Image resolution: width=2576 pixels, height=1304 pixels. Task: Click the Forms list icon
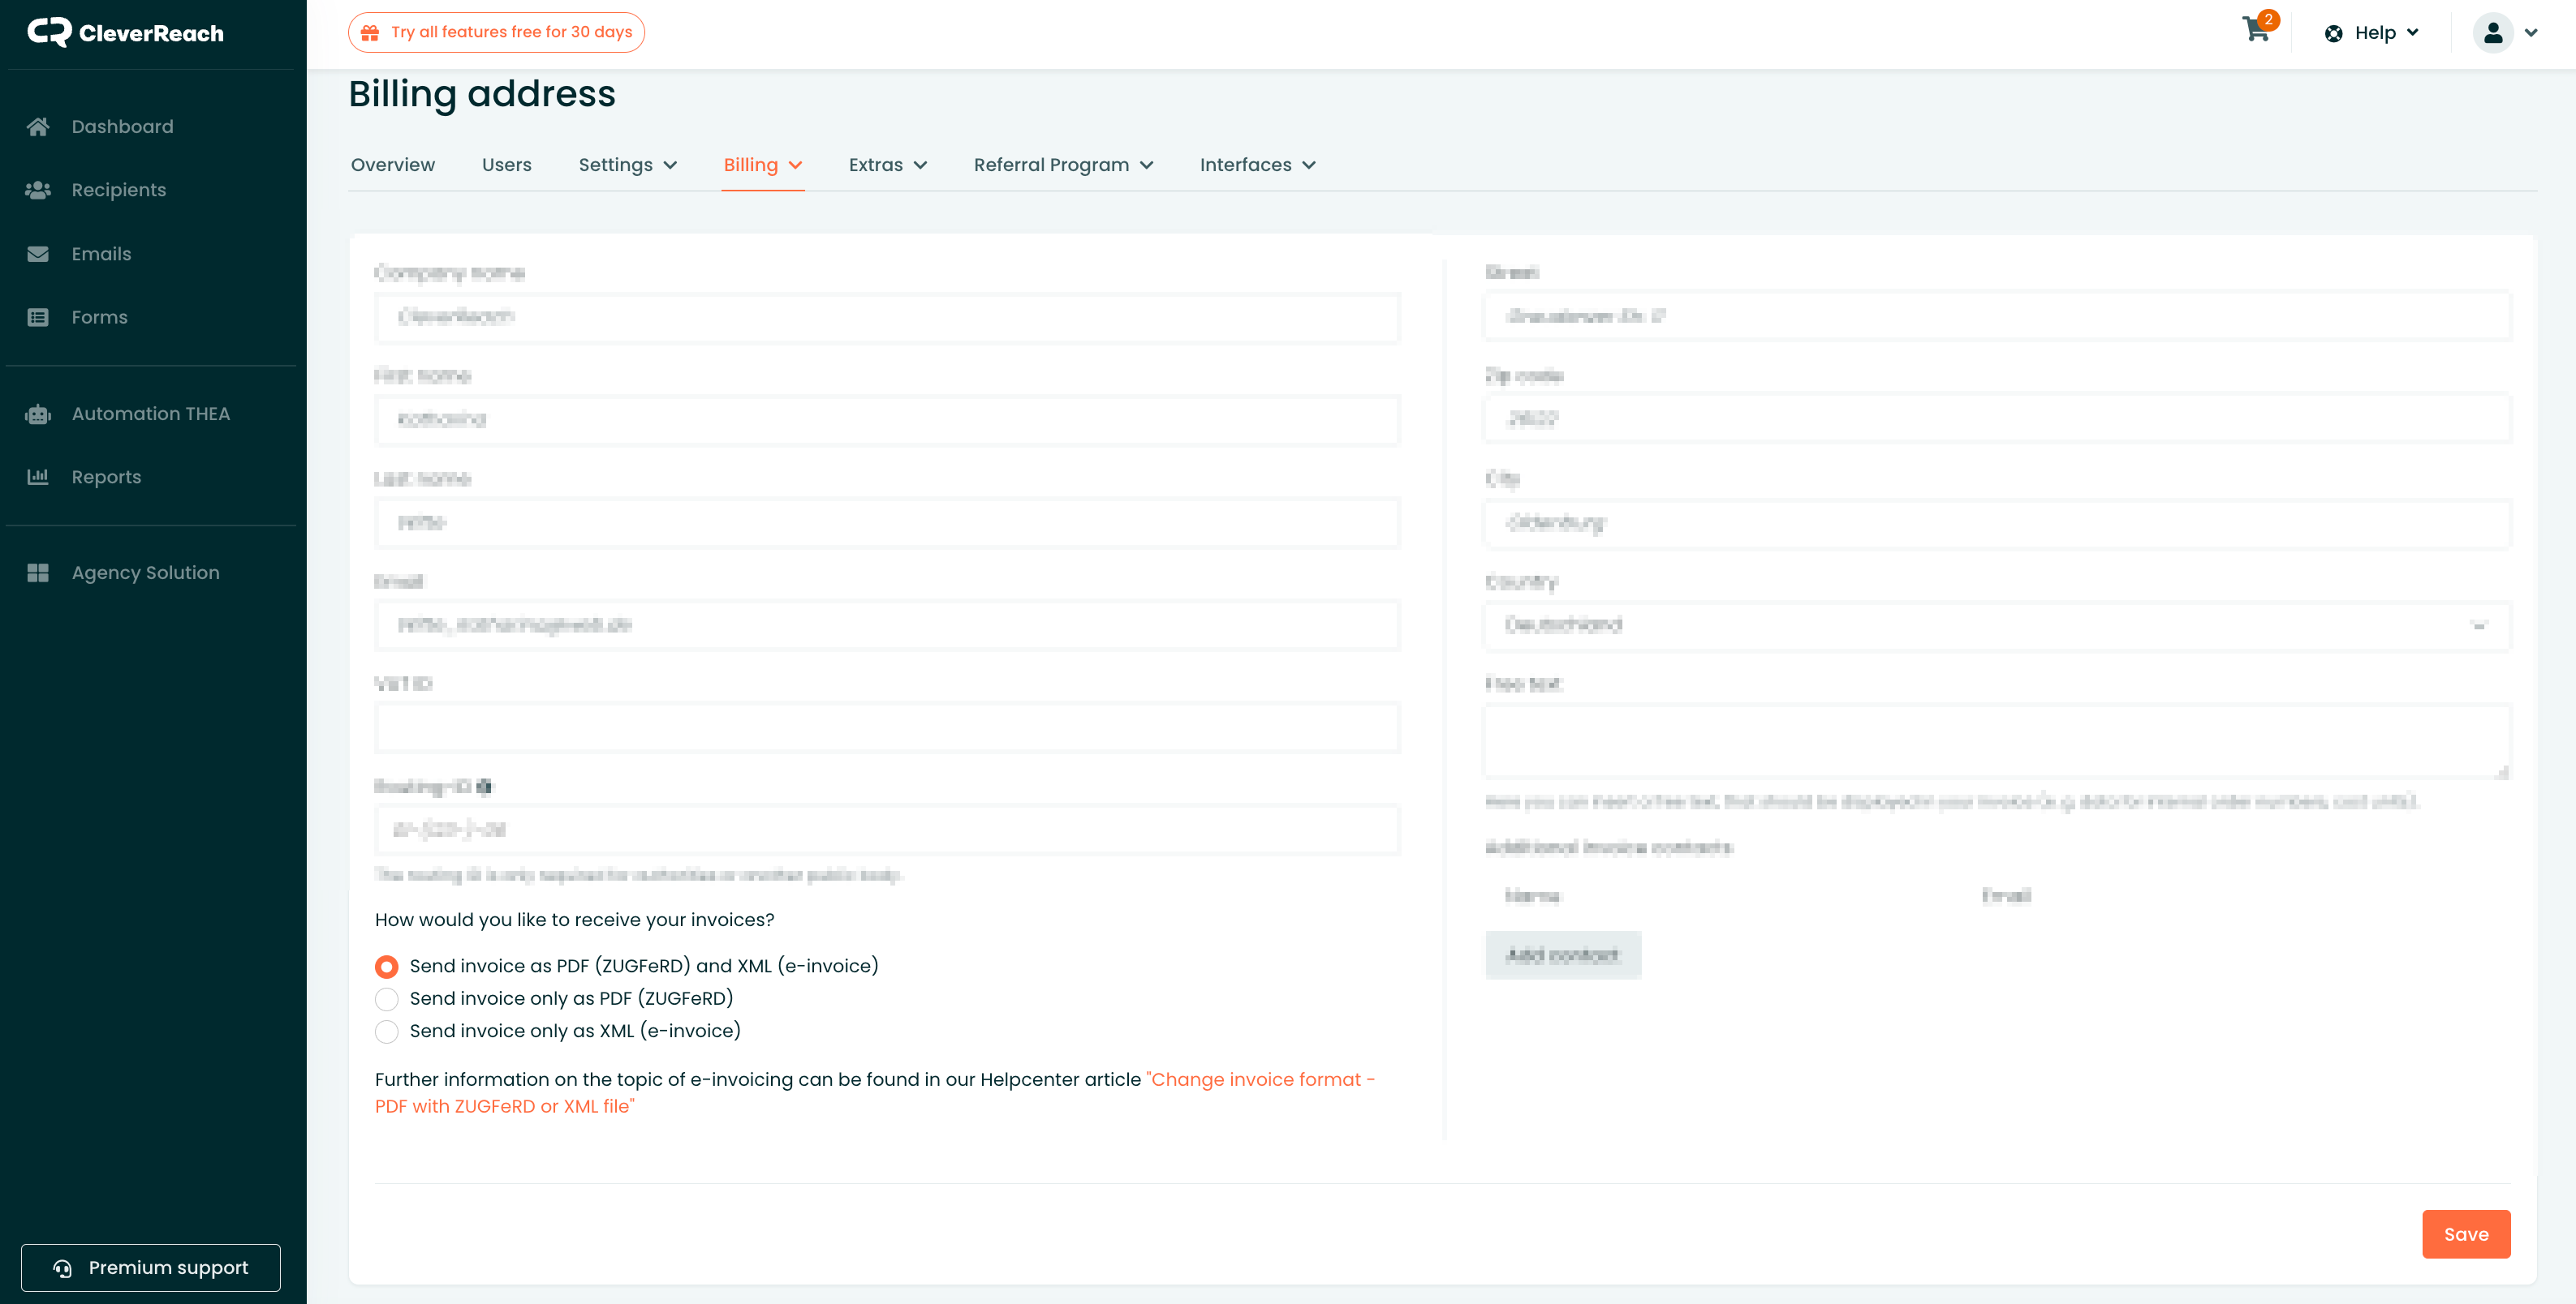(38, 318)
